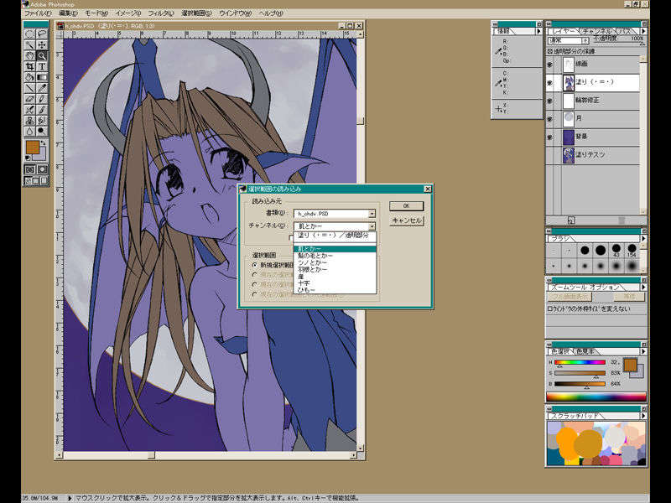Hide the 線画 layer via eye icon

[550, 65]
